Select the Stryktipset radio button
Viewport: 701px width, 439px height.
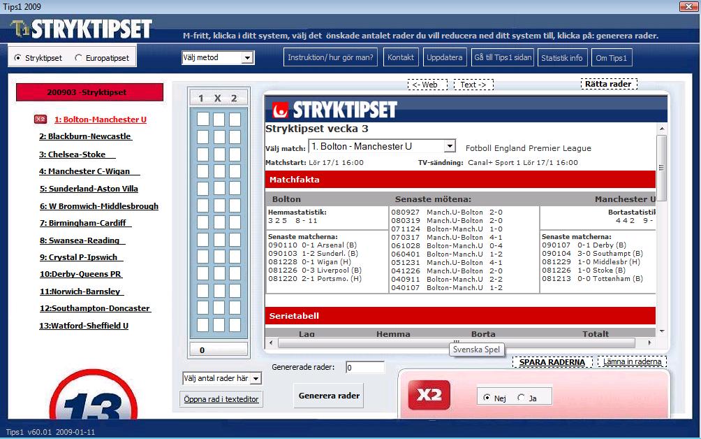tap(17, 58)
